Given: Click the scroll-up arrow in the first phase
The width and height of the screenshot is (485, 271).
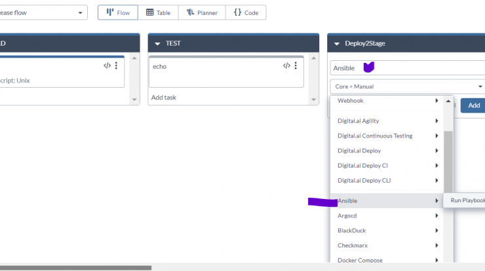Looking at the screenshot, I should 134,58.
